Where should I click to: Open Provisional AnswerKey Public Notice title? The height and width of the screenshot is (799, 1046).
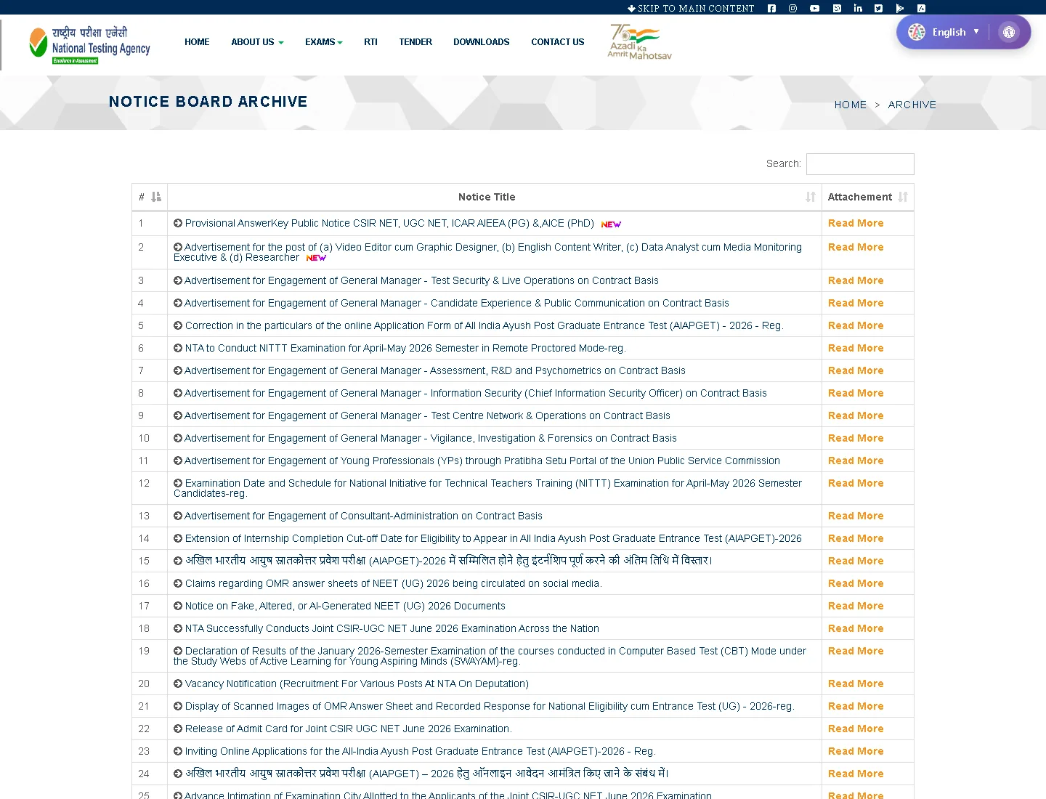389,224
